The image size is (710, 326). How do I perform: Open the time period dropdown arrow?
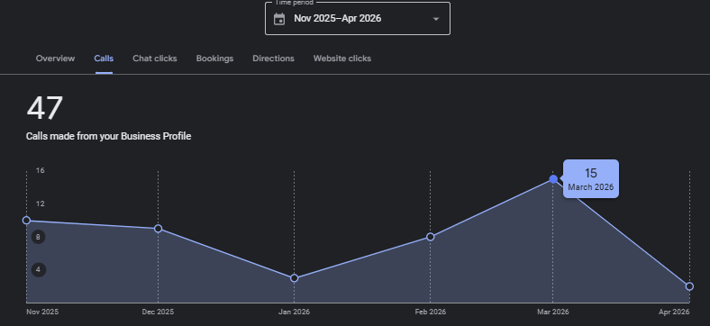tap(435, 19)
